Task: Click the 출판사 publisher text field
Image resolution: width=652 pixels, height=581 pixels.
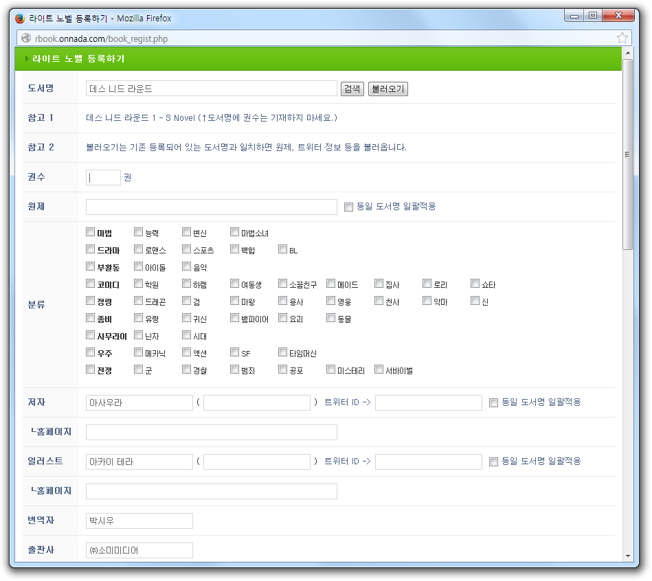Action: click(x=139, y=550)
